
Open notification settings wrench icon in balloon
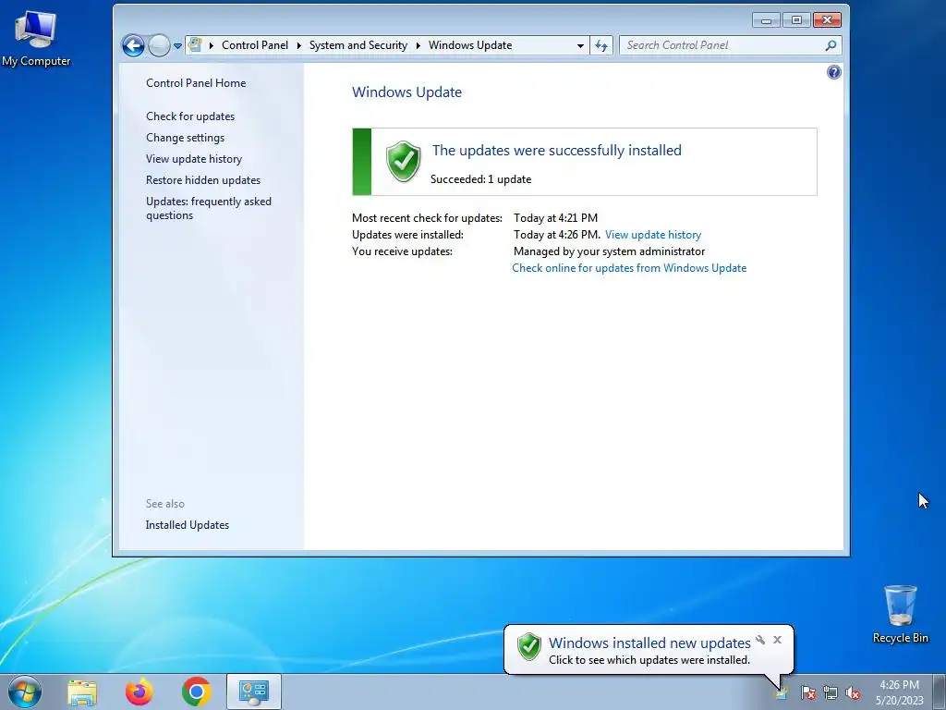760,640
